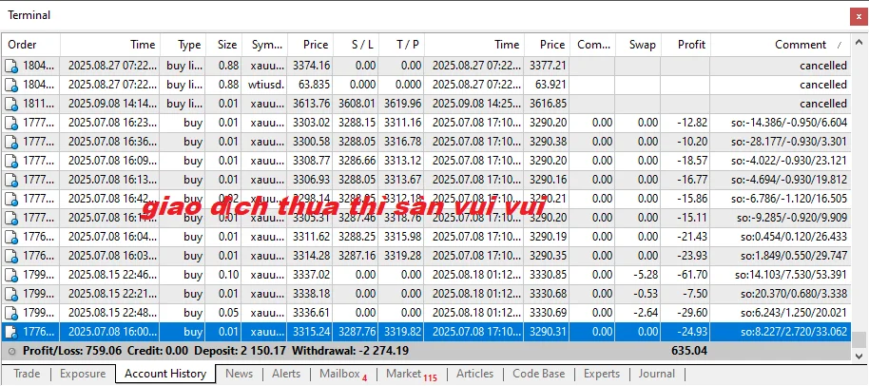Click the order icon in the 2025.09.08 cancelled row
Viewport: 869px width, 386px height.
tap(11, 105)
